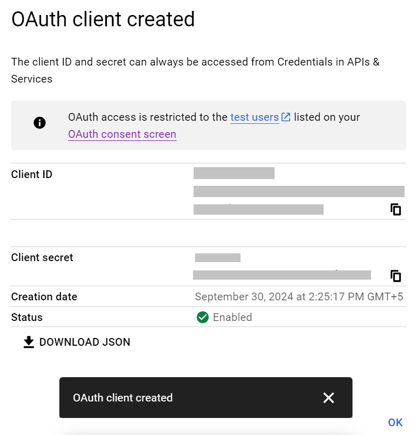This screenshot has height=435, width=417.
Task: Dismiss the OAuth client created snackbar
Action: point(329,397)
